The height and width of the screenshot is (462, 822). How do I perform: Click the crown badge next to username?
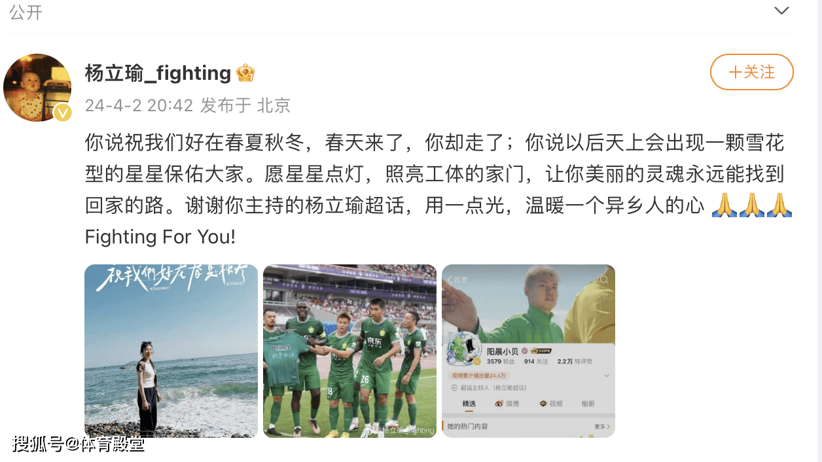click(245, 73)
